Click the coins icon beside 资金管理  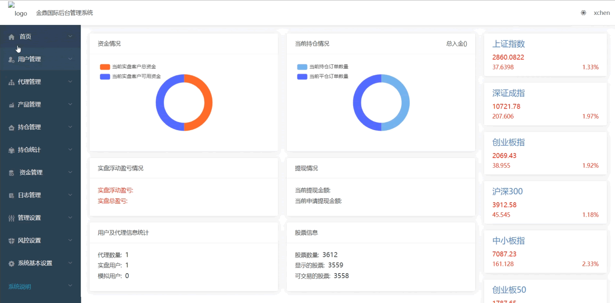point(12,173)
